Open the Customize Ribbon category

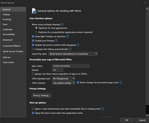[x=12, y=46]
